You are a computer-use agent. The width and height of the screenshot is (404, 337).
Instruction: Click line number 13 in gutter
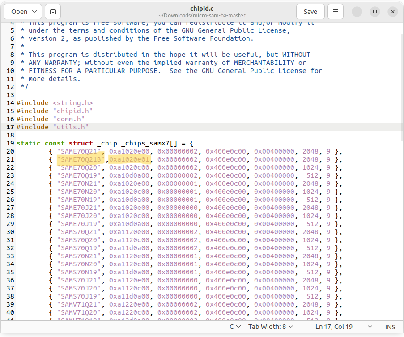pos(10,95)
